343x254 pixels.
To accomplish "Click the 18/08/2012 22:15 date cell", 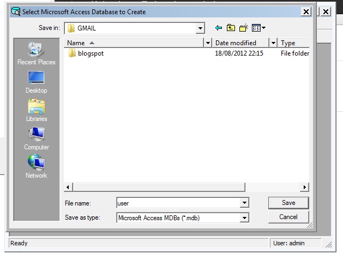I will [x=239, y=53].
